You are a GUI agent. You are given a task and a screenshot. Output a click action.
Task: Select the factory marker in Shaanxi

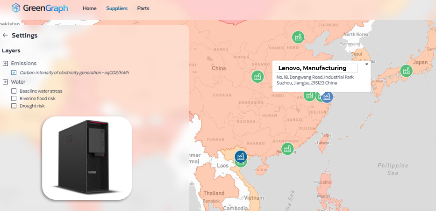pos(258,76)
